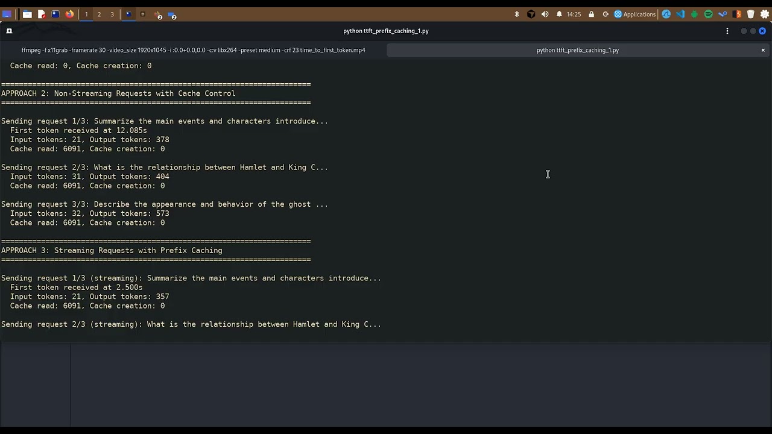The height and width of the screenshot is (434, 772).
Task: Launch Visual Studio Code from panel
Action: coord(680,14)
